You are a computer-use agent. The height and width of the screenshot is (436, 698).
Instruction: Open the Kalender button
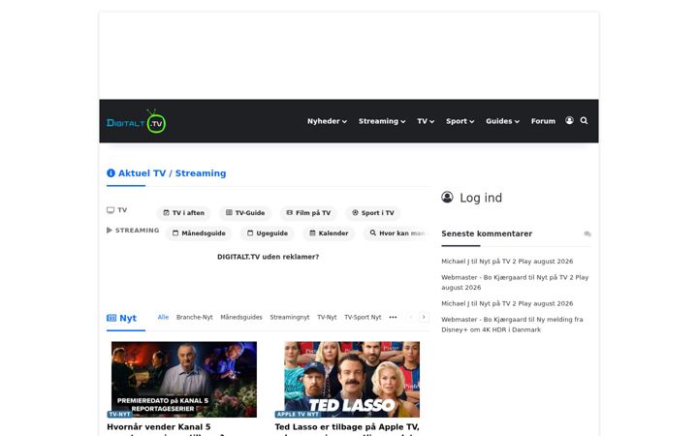pos(329,234)
